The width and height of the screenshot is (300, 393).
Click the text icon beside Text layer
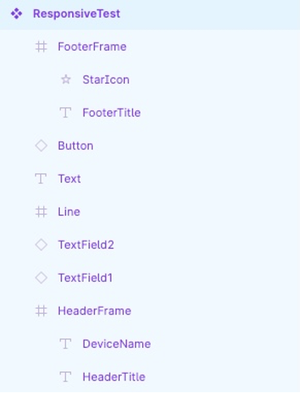[x=41, y=179]
